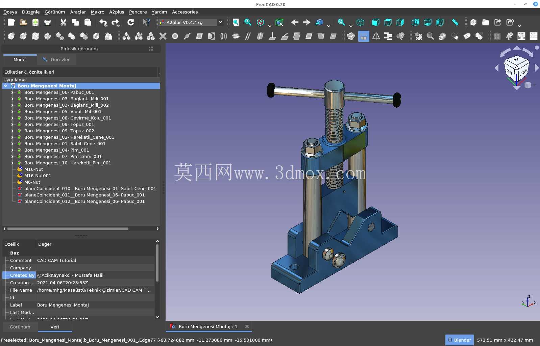540x346 pixels.
Task: Undo the last action
Action: tap(103, 22)
